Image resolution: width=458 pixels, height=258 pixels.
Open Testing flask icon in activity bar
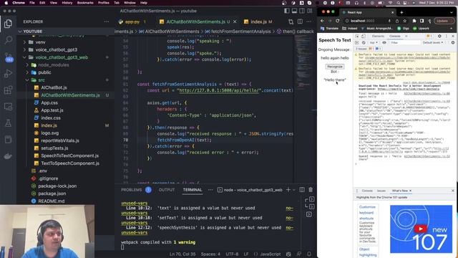[x=8, y=123]
